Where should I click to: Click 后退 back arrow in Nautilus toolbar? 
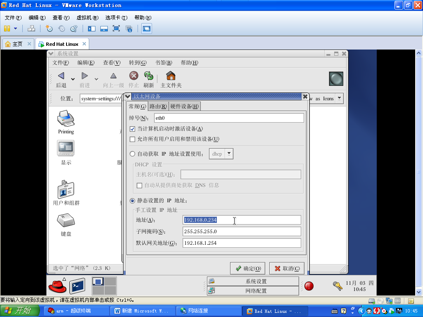61,76
